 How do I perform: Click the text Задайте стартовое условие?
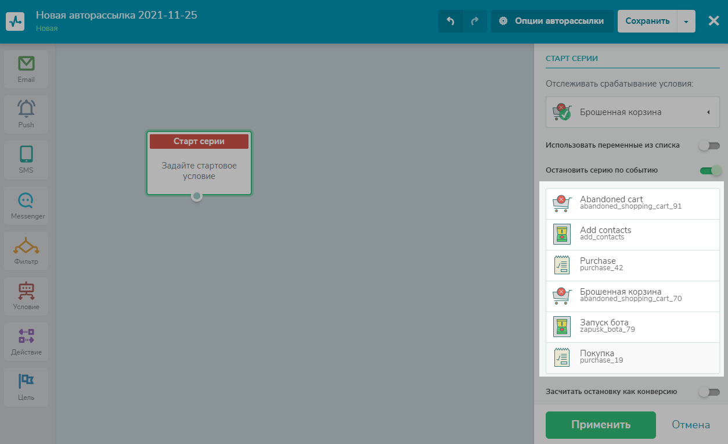199,171
